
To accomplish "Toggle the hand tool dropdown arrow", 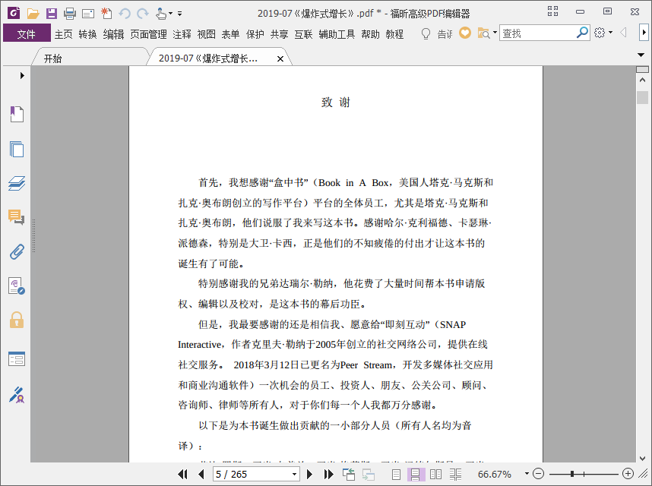I will pos(170,14).
